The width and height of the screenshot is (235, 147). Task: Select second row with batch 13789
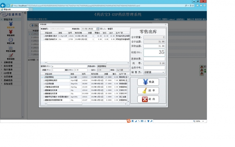[85, 39]
